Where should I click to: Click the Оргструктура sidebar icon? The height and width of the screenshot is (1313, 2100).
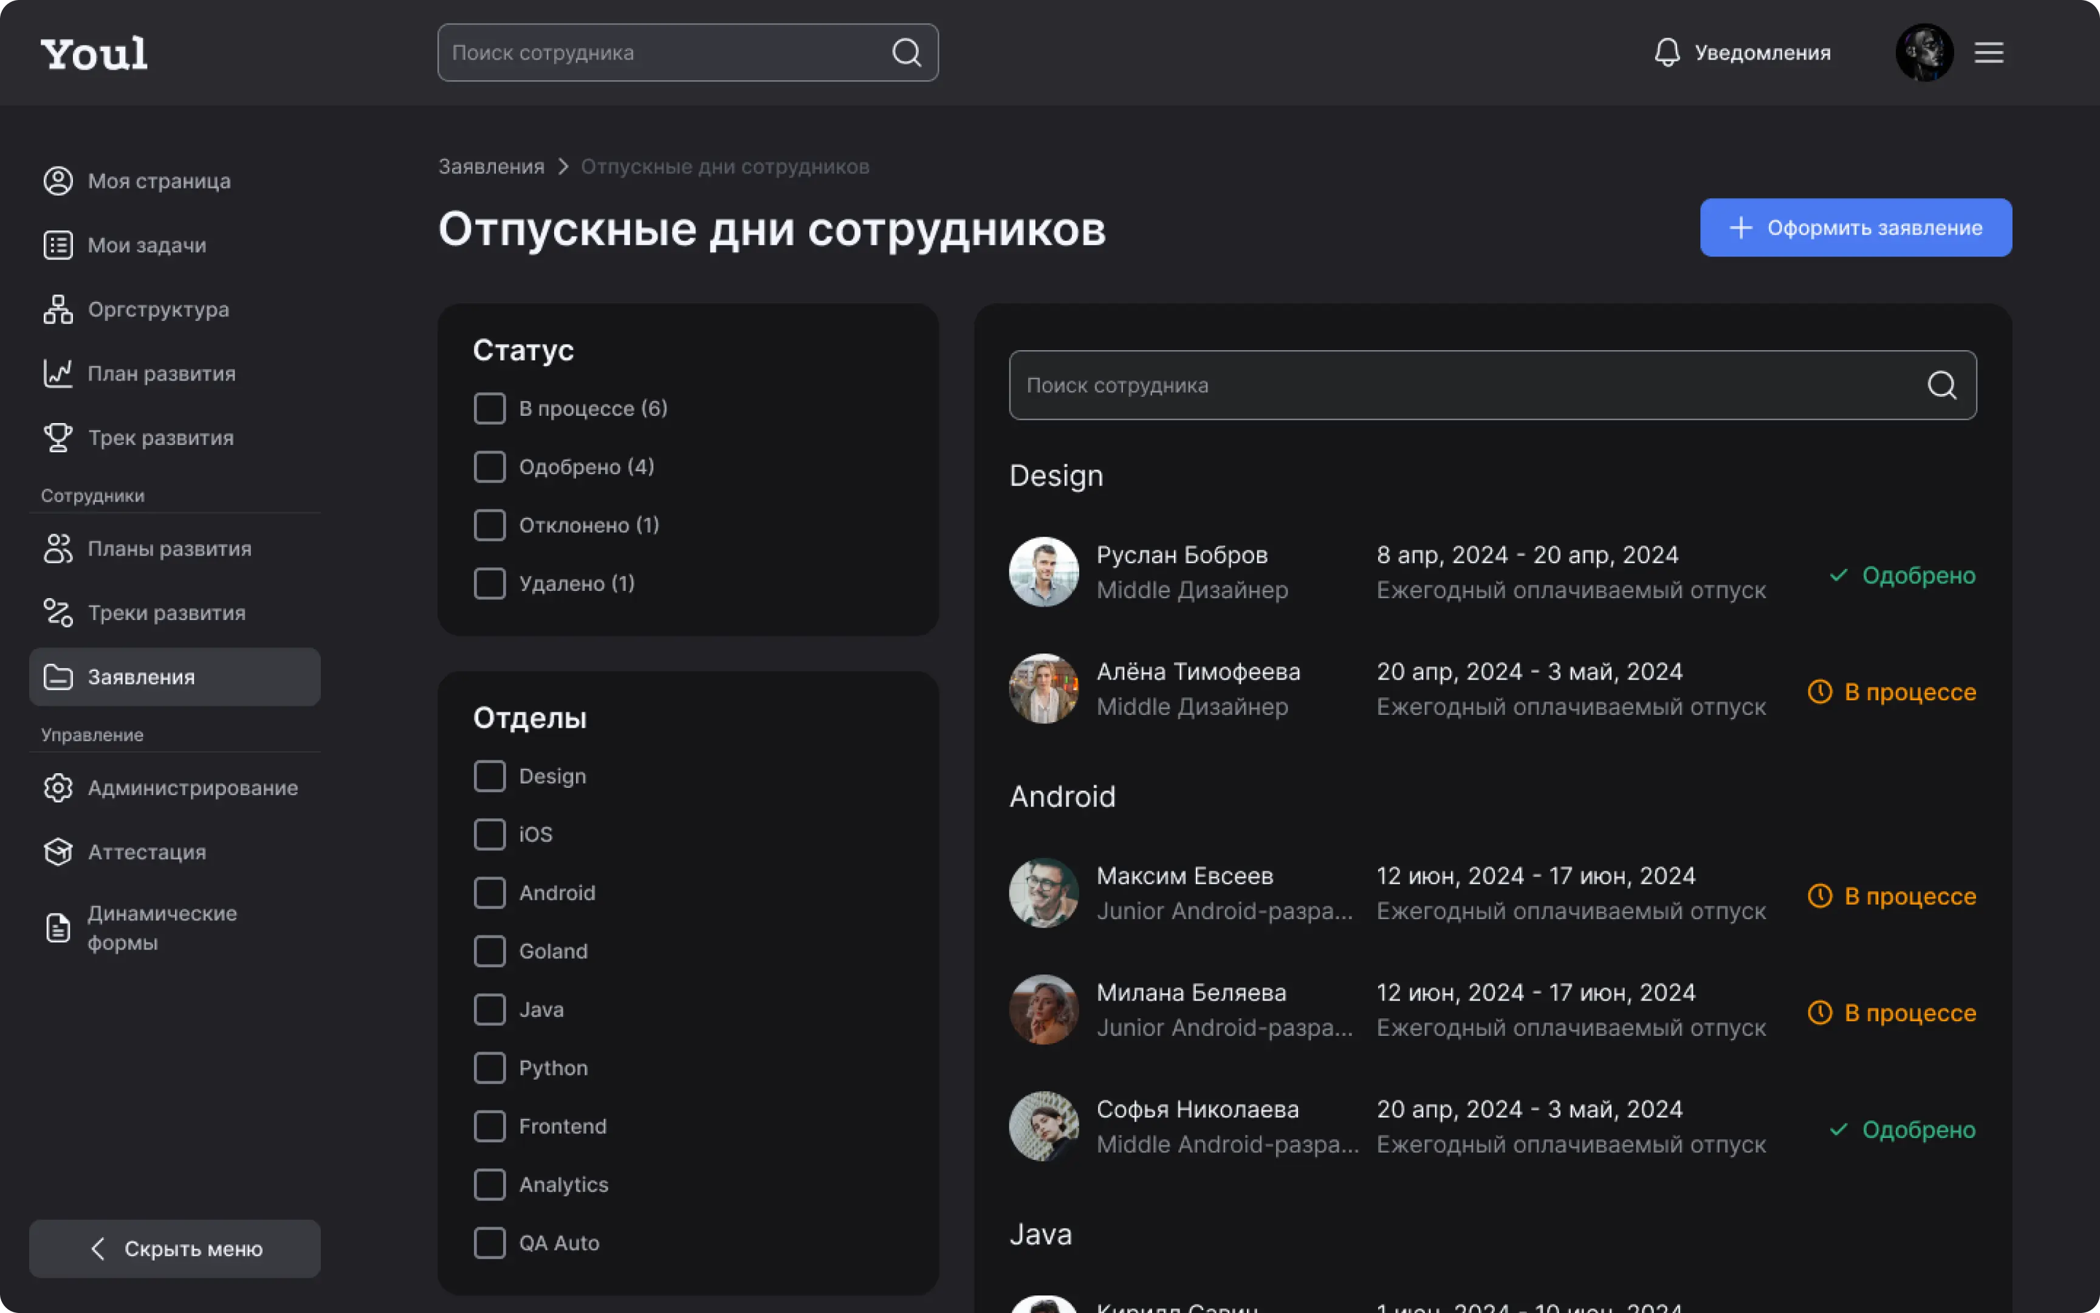pyautogui.click(x=58, y=309)
